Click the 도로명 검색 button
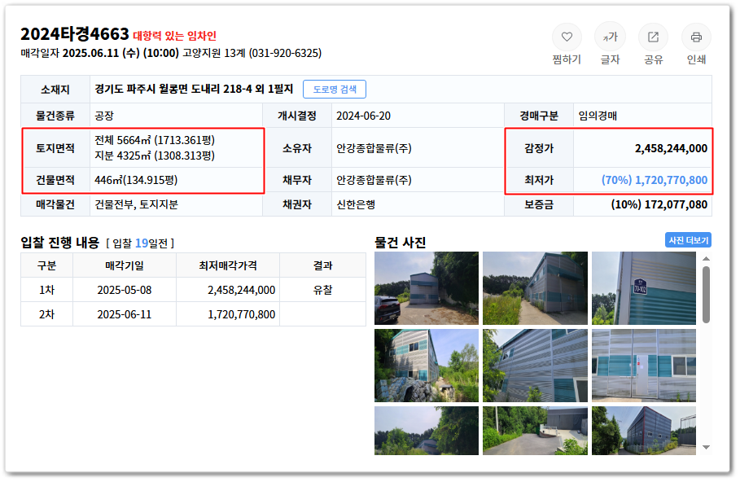 tap(335, 90)
